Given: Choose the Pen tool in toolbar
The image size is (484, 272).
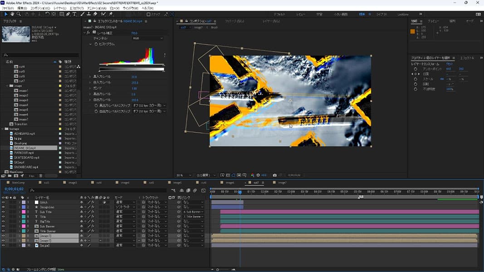Looking at the screenshot, I should [68, 14].
